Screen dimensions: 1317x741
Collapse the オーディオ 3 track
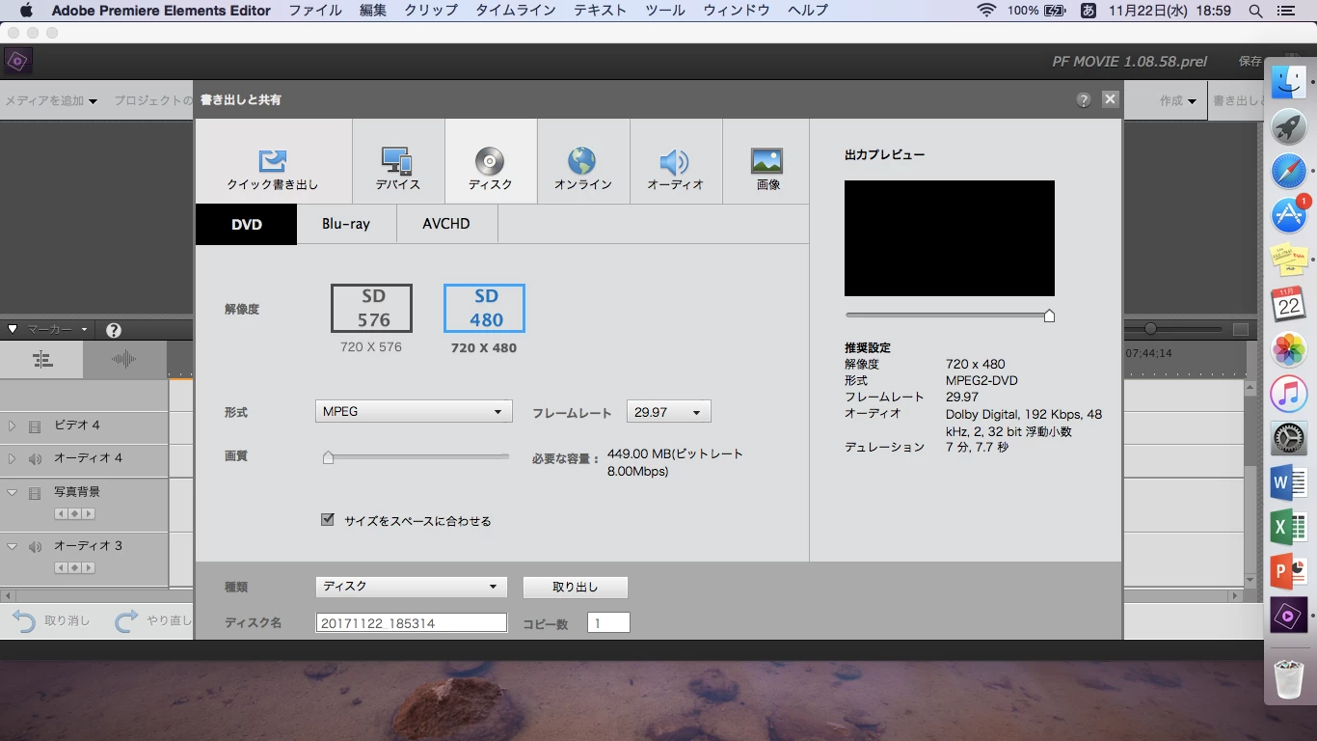[x=12, y=546]
